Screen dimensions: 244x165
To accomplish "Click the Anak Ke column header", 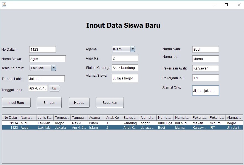I will tap(113, 117).
